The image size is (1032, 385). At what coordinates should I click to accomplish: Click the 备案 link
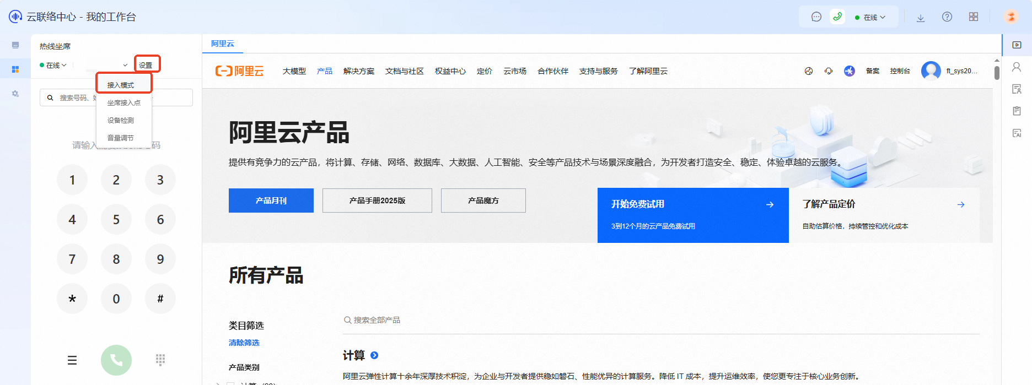tap(873, 71)
